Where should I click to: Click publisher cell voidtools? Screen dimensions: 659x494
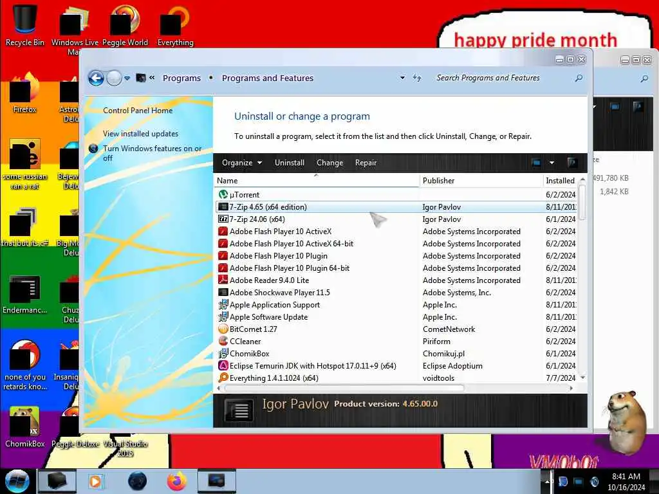(x=438, y=378)
